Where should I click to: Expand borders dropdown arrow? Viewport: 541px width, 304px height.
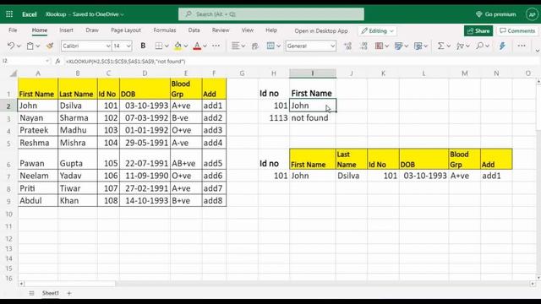(167, 46)
